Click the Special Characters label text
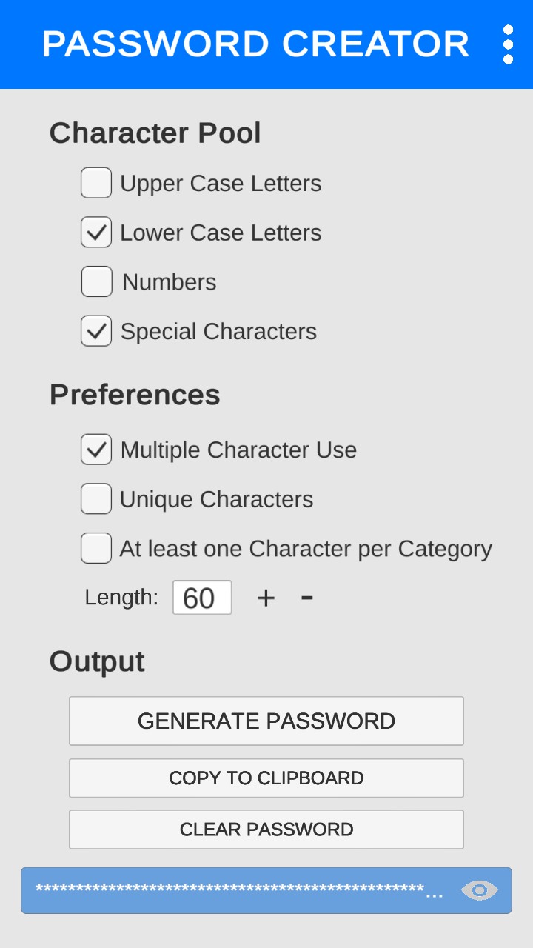The width and height of the screenshot is (533, 948). tap(218, 332)
